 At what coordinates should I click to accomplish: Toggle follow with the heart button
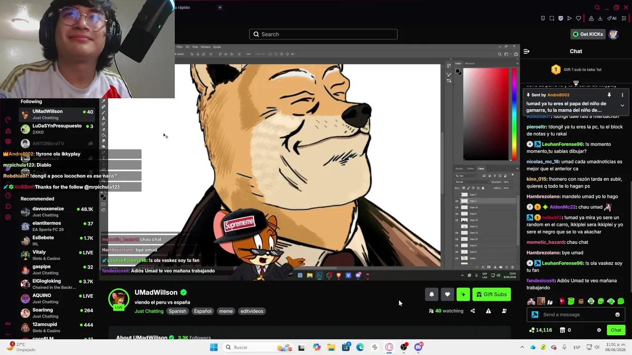(447, 294)
